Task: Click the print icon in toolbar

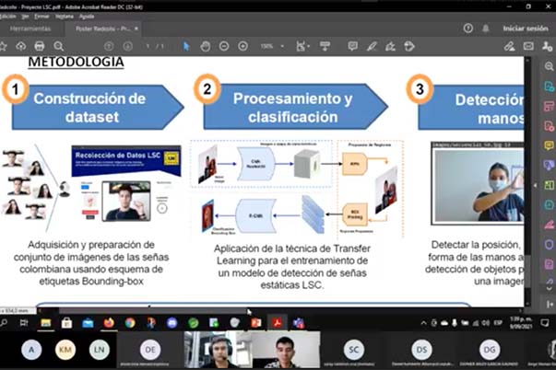Action: 39,46
